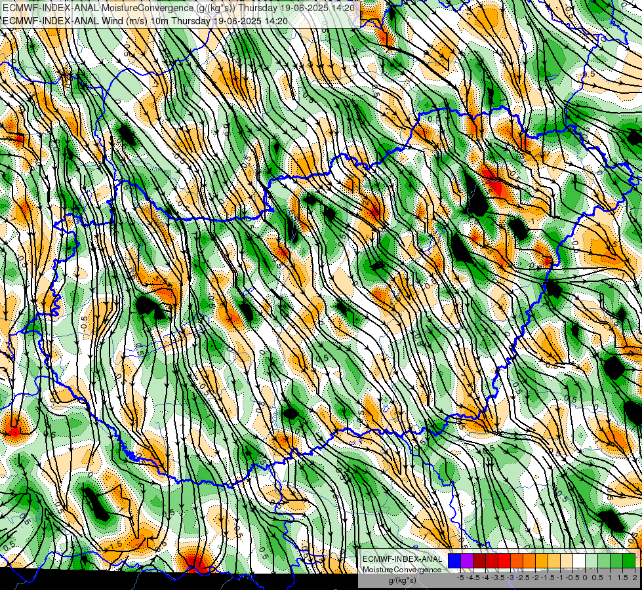The height and width of the screenshot is (590, 642).
Task: Click 'ECMWF-INDEX-ANAL' label in the legend box
Action: coord(403,559)
